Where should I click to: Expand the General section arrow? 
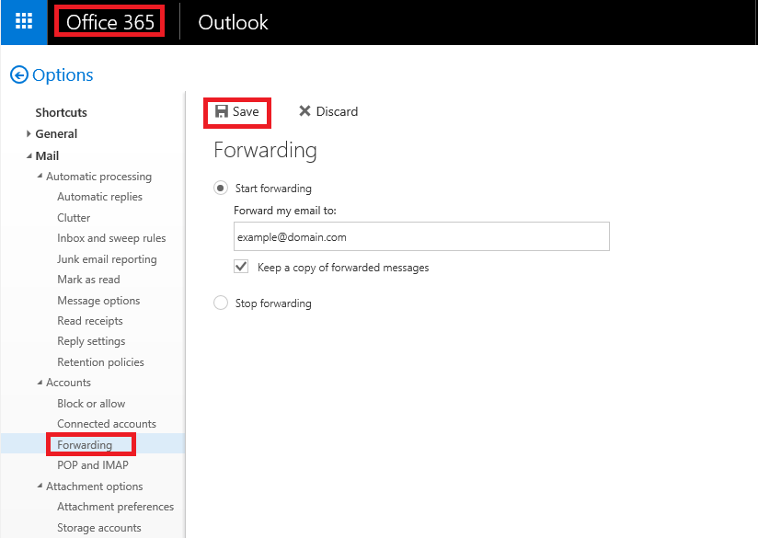29,134
